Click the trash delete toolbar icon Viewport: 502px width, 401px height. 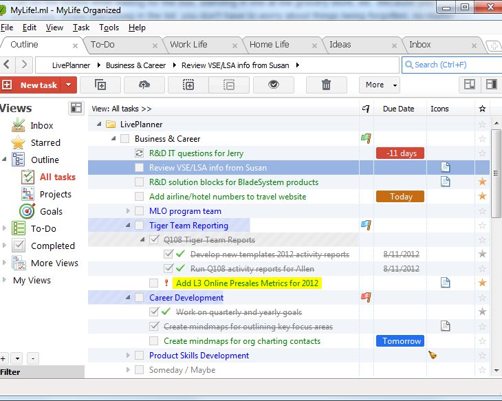point(326,85)
